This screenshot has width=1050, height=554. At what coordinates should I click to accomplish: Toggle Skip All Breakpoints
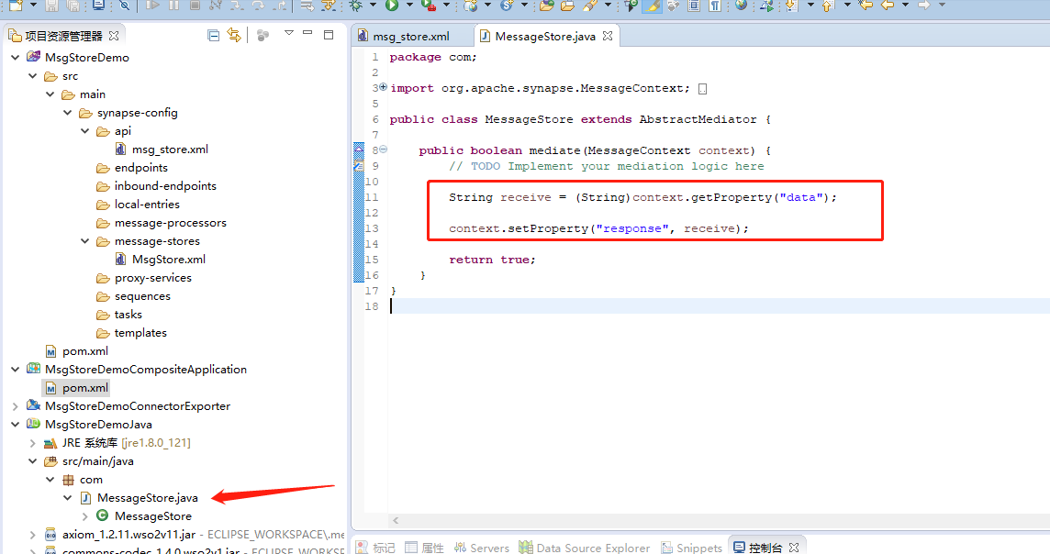coord(125,6)
